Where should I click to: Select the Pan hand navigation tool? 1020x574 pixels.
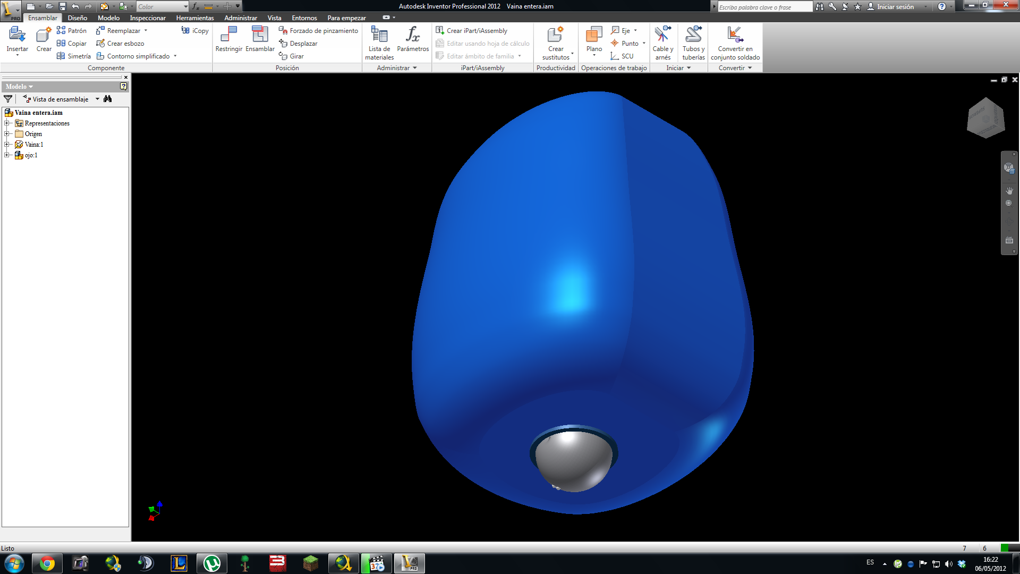[x=1009, y=190]
